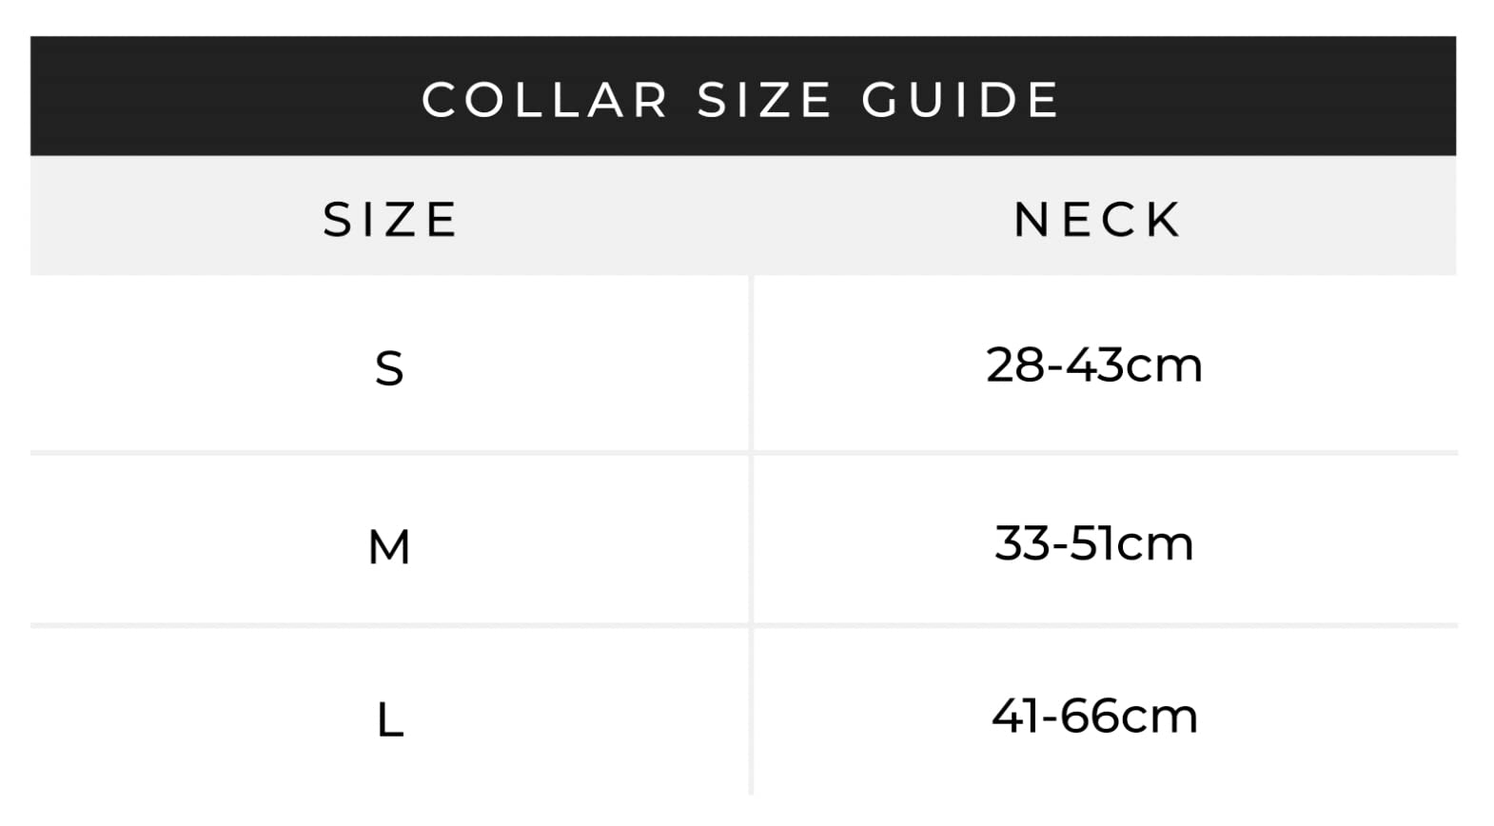
Task: Click the vertical divider between the columns
Action: pyautogui.click(x=752, y=533)
